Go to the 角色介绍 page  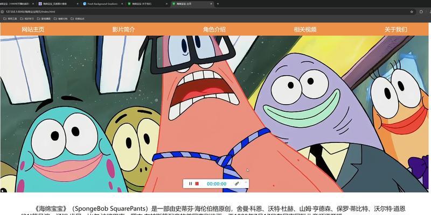[x=214, y=30]
